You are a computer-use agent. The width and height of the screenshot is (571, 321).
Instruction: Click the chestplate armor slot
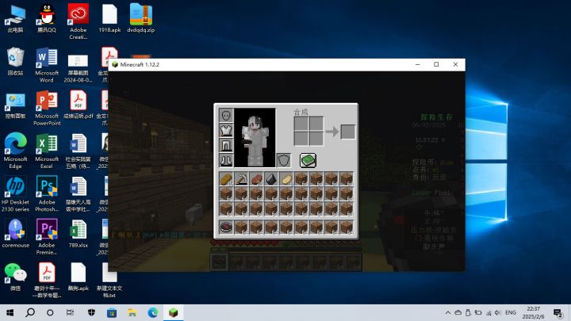tap(226, 130)
